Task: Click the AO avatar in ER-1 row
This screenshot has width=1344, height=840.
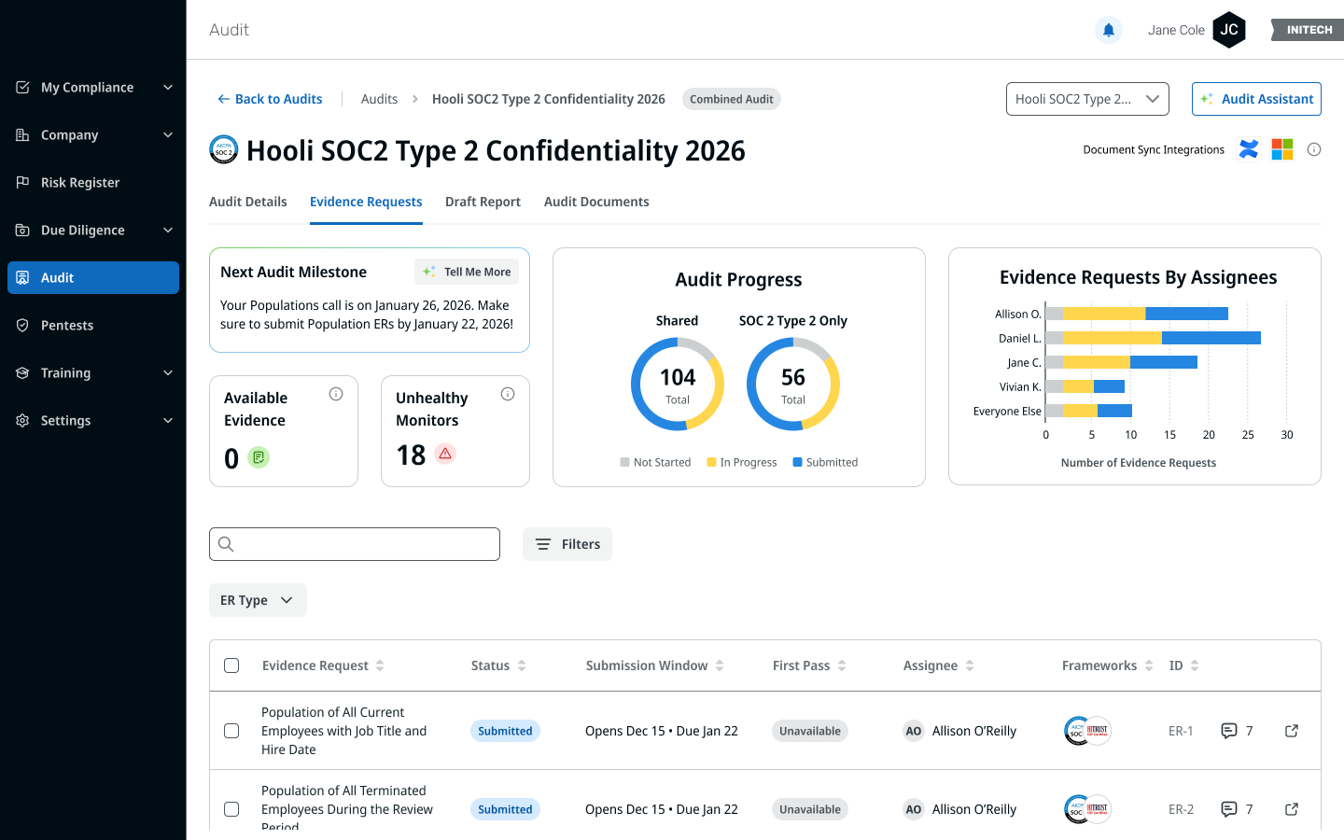Action: (914, 731)
